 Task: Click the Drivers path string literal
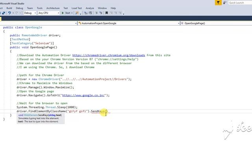click(x=94, y=79)
